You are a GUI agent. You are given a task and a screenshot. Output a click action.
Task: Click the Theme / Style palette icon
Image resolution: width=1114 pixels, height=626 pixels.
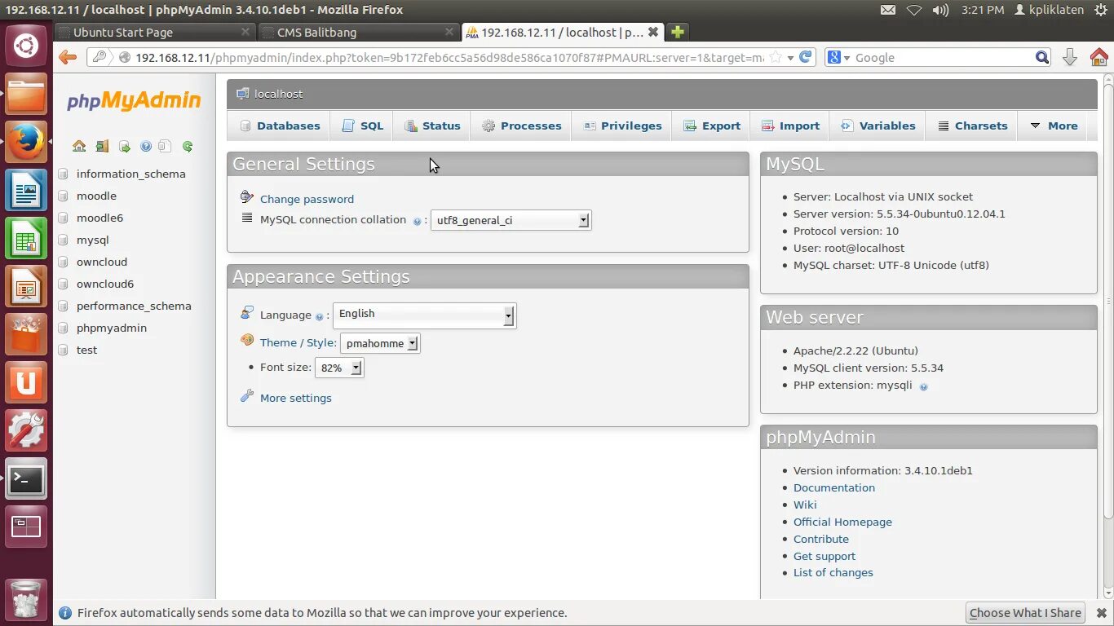(247, 341)
